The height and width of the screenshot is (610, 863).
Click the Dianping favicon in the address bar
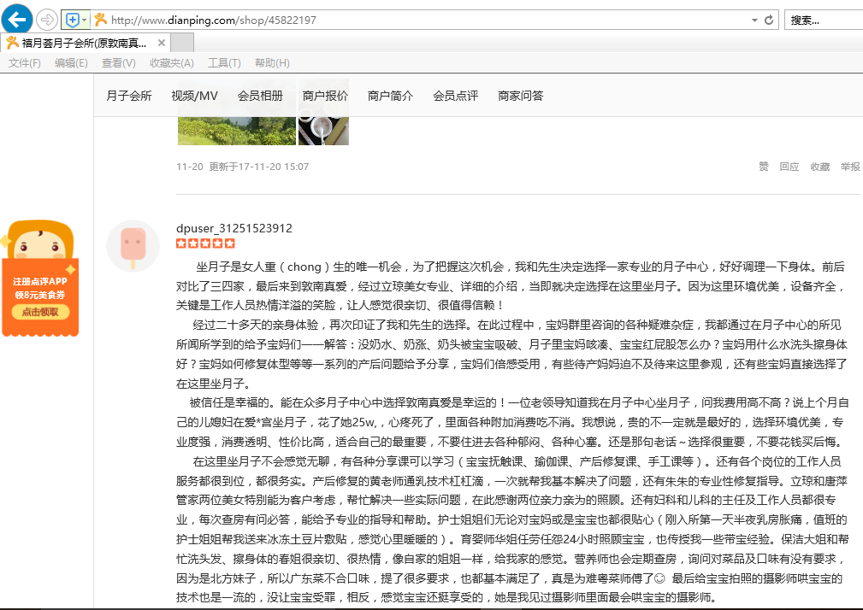102,19
